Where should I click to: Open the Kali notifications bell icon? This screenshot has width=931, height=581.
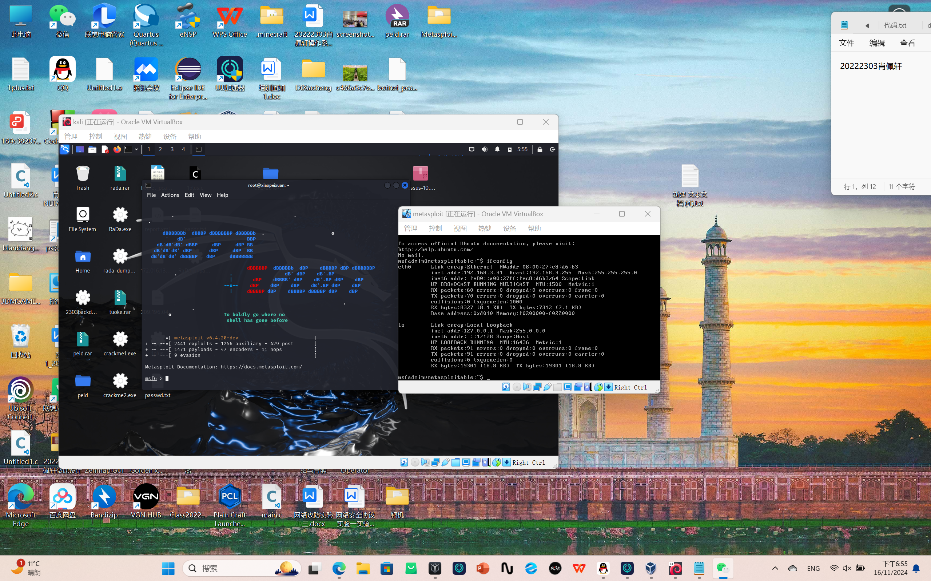point(497,149)
